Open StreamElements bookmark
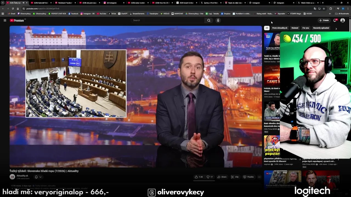 pos(137,14)
